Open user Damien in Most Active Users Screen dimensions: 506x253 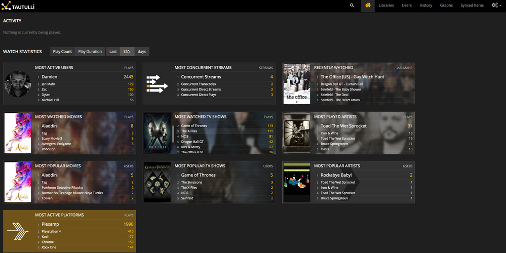tap(49, 77)
